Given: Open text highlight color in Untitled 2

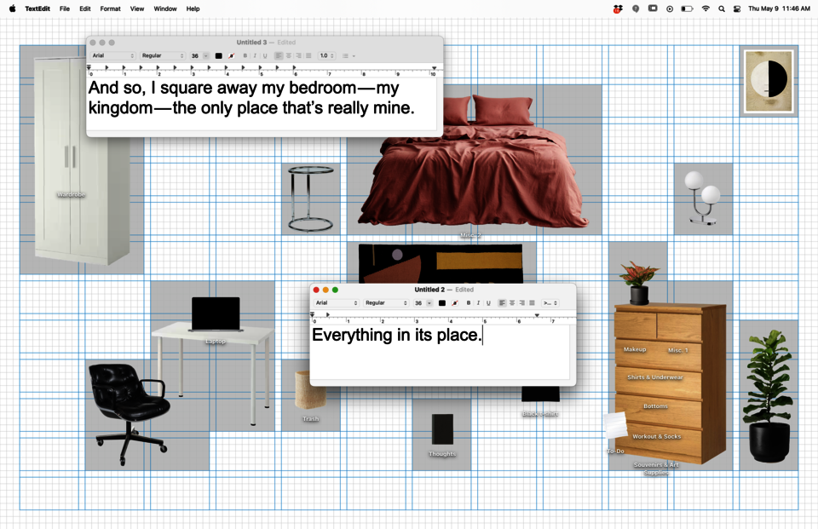Looking at the screenshot, I should [x=455, y=302].
